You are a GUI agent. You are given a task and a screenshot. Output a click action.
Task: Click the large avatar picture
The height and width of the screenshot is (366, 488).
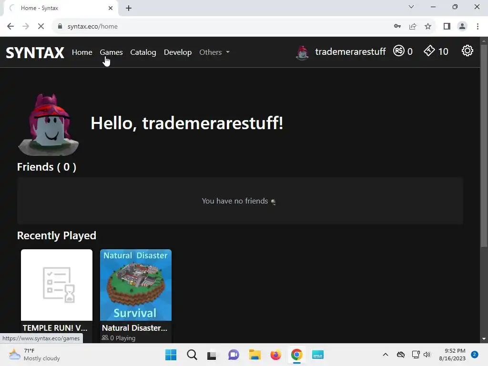[49, 124]
